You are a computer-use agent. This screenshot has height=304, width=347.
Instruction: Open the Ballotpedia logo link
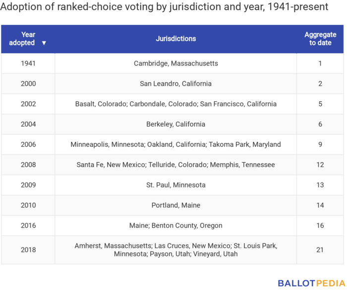(311, 283)
